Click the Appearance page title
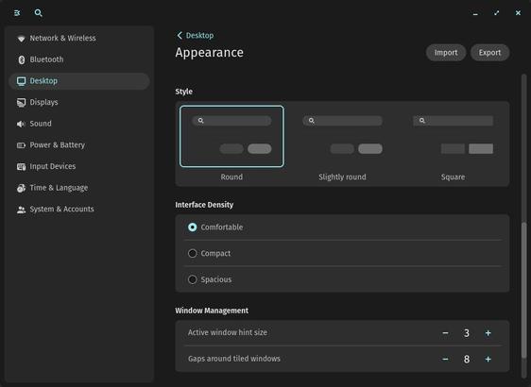 tap(210, 53)
